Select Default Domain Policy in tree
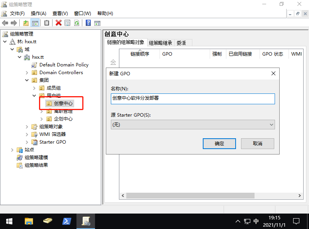The height and width of the screenshot is (229, 309). pos(64,65)
